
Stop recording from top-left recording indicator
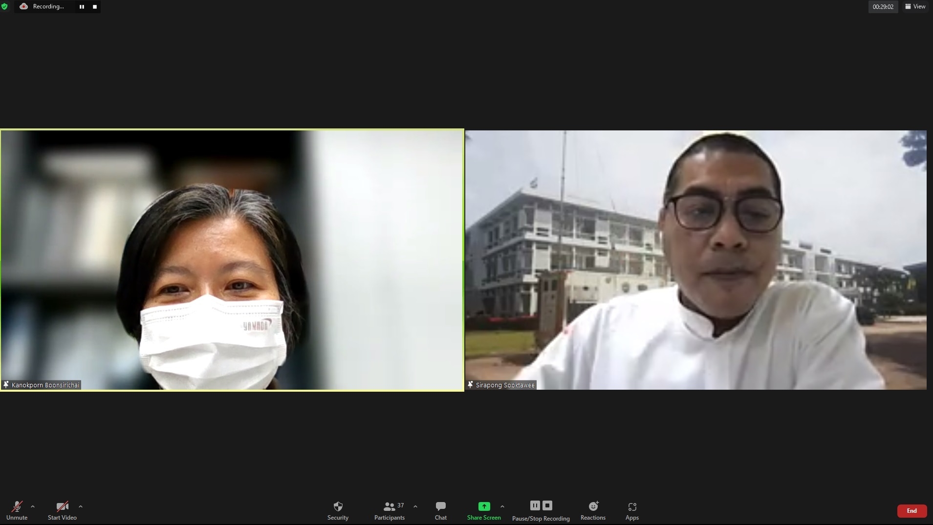(95, 7)
